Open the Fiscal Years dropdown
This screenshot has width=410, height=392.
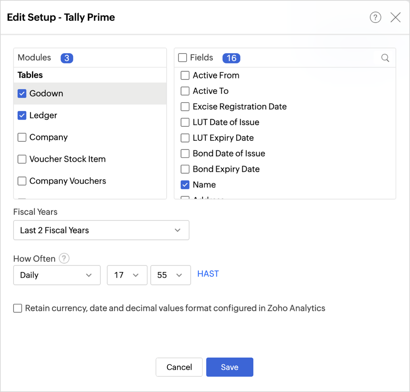pyautogui.click(x=101, y=230)
